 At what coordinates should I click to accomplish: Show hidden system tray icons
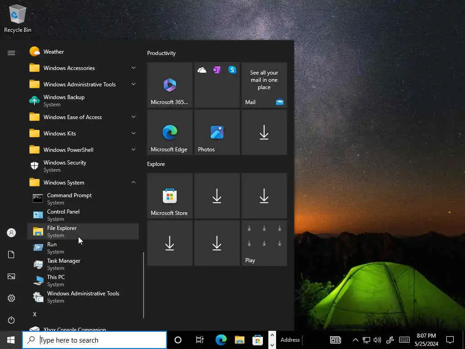[355, 340]
